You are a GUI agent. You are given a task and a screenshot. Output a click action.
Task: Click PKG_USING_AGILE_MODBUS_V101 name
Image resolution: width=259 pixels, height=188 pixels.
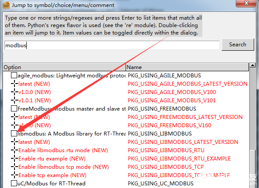pyautogui.click(x=172, y=100)
